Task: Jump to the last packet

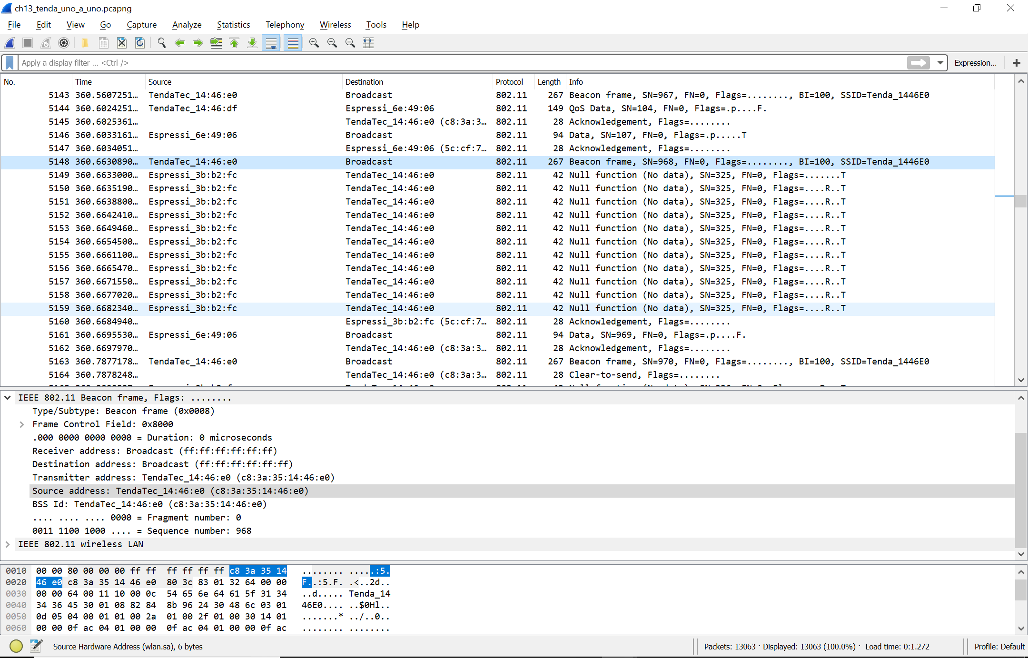Action: tap(252, 43)
